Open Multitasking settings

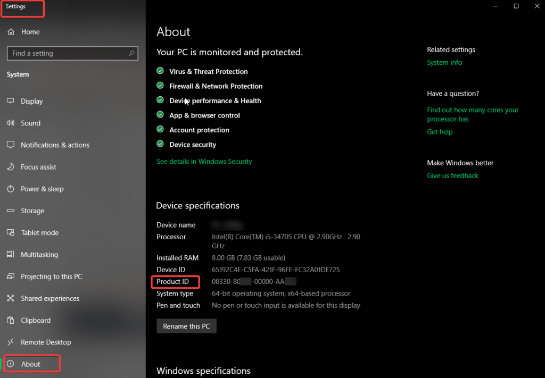tap(39, 255)
